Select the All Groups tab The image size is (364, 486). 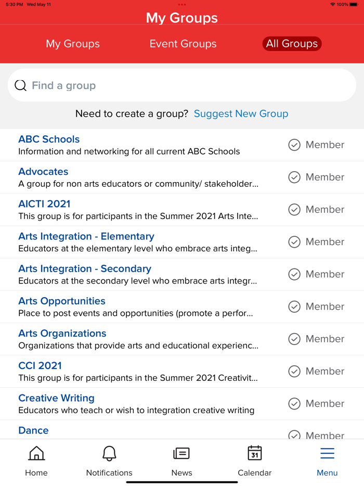(292, 44)
